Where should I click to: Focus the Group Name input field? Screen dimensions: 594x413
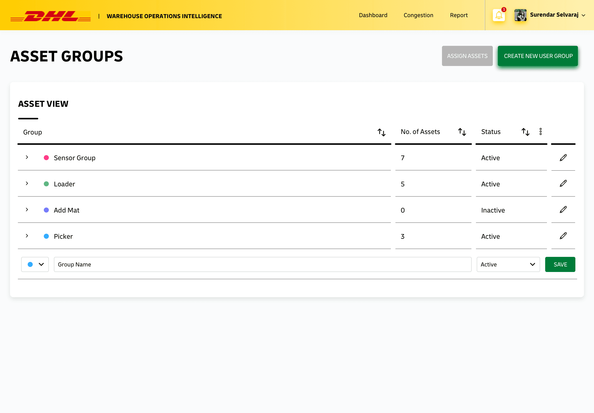(263, 264)
